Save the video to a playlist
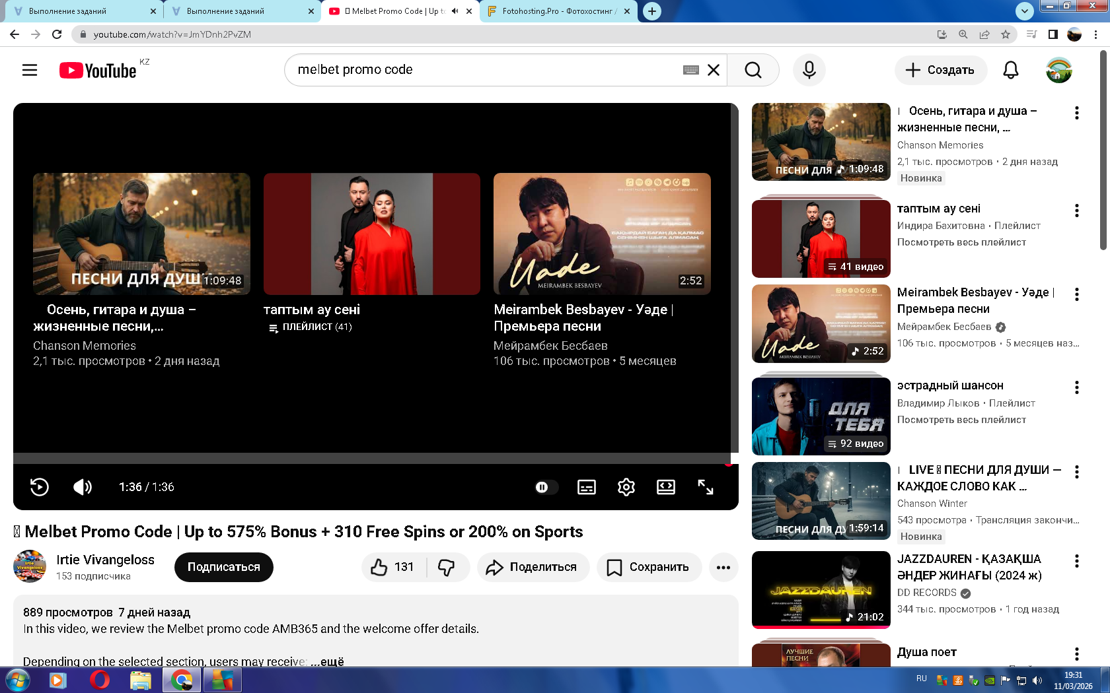 coord(649,567)
